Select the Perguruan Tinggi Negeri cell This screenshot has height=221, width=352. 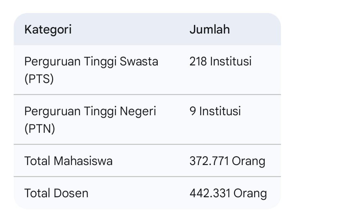tap(90, 111)
